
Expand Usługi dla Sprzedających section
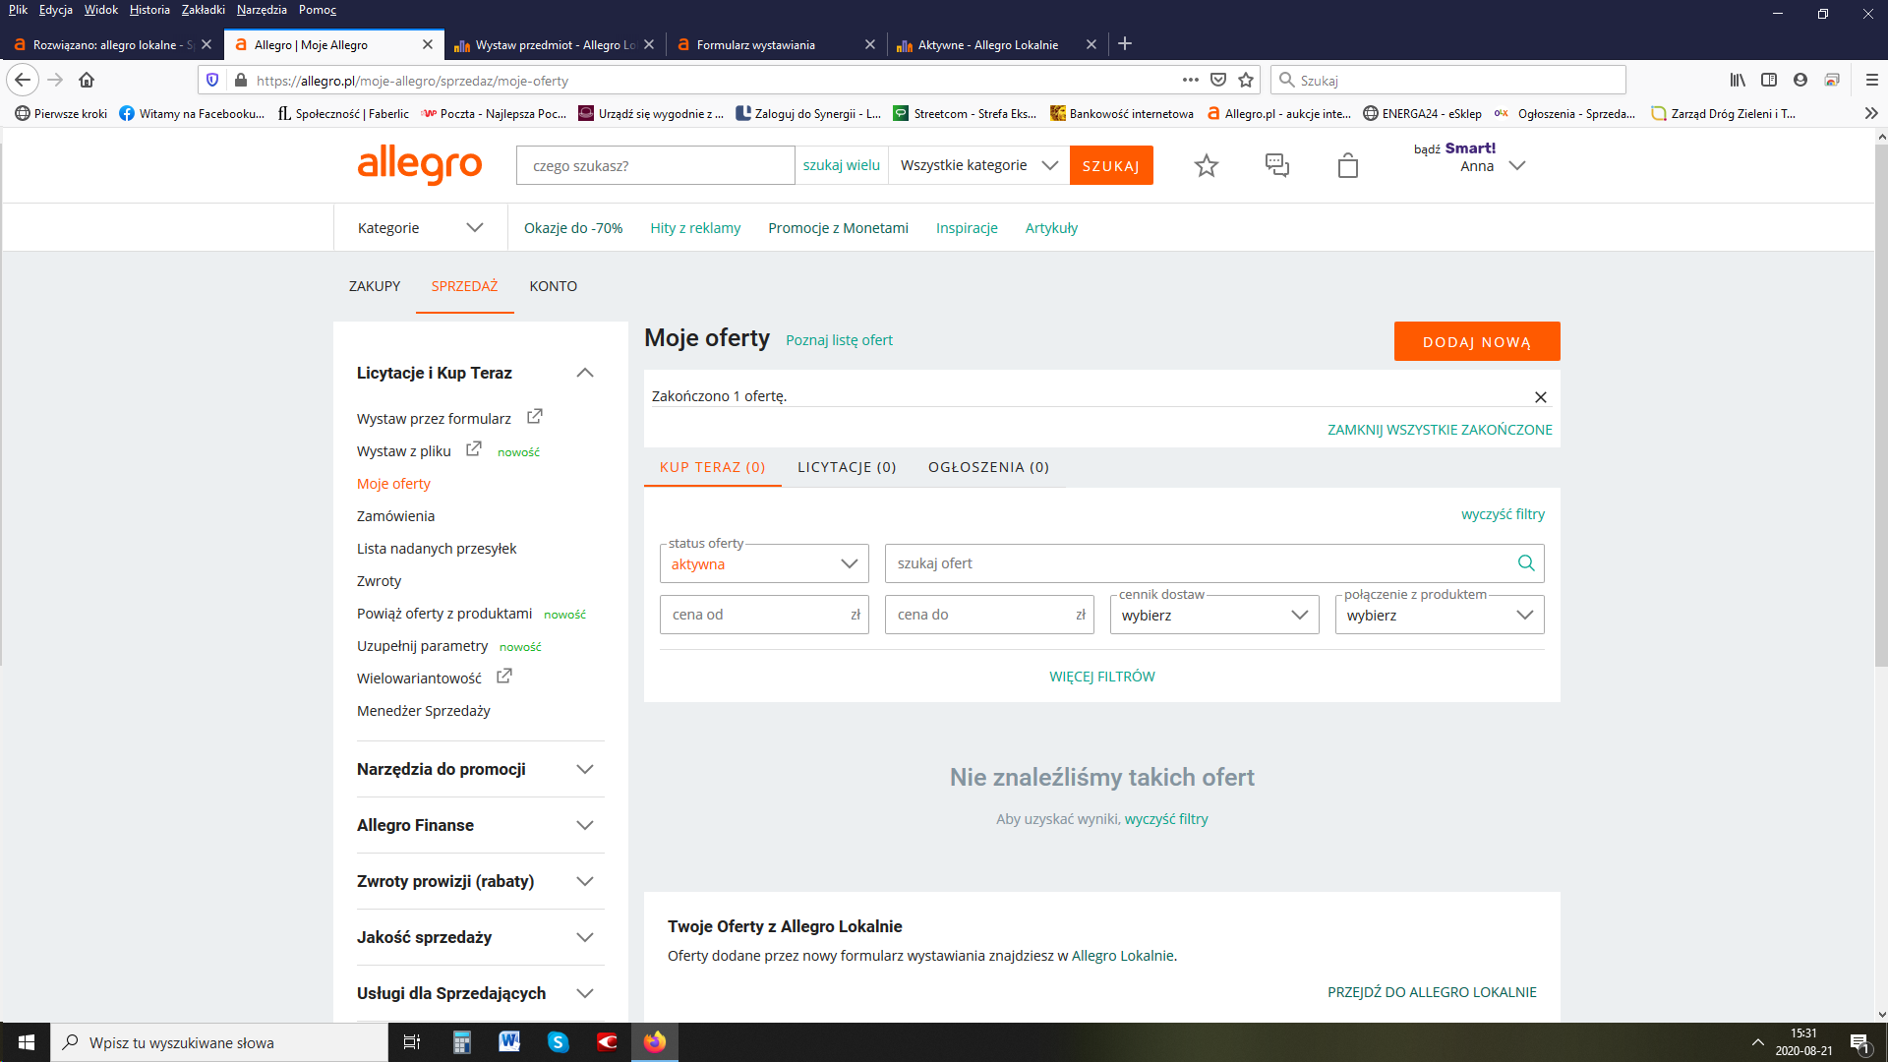pyautogui.click(x=585, y=993)
